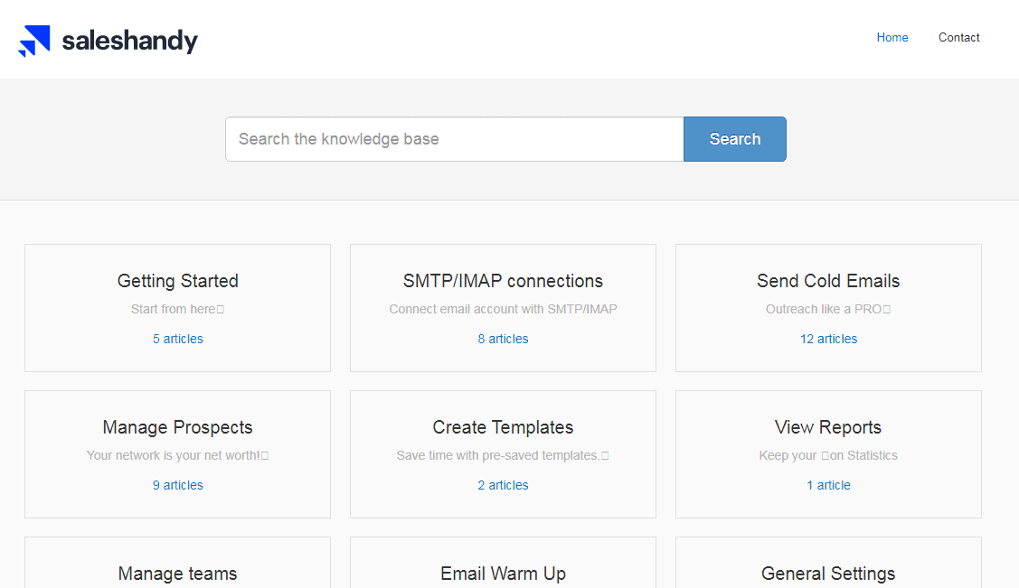
Task: Focus the knowledge base search field
Action: click(x=454, y=139)
